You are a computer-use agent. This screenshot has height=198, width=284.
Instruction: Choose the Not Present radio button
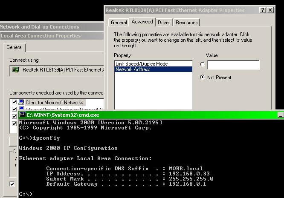202,77
